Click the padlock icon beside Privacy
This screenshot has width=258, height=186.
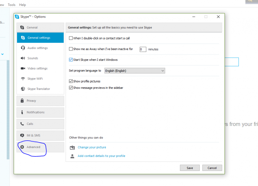click(x=22, y=101)
